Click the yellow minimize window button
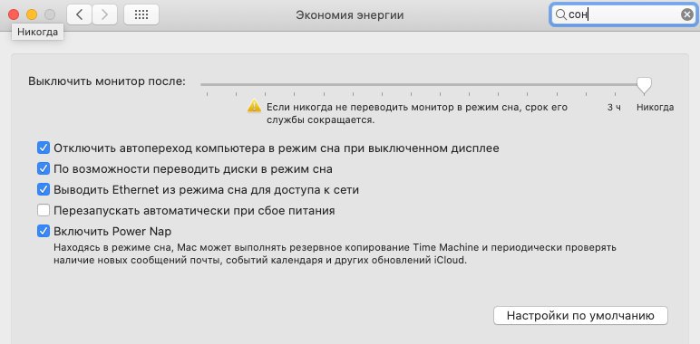This screenshot has height=344, width=700. pyautogui.click(x=32, y=14)
